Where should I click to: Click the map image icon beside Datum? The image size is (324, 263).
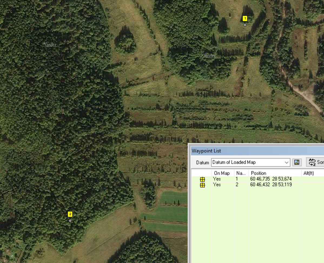coord(297,162)
